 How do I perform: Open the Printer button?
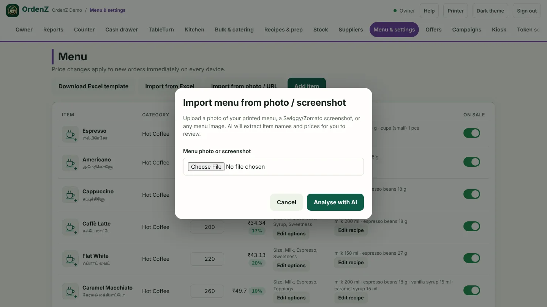[455, 11]
